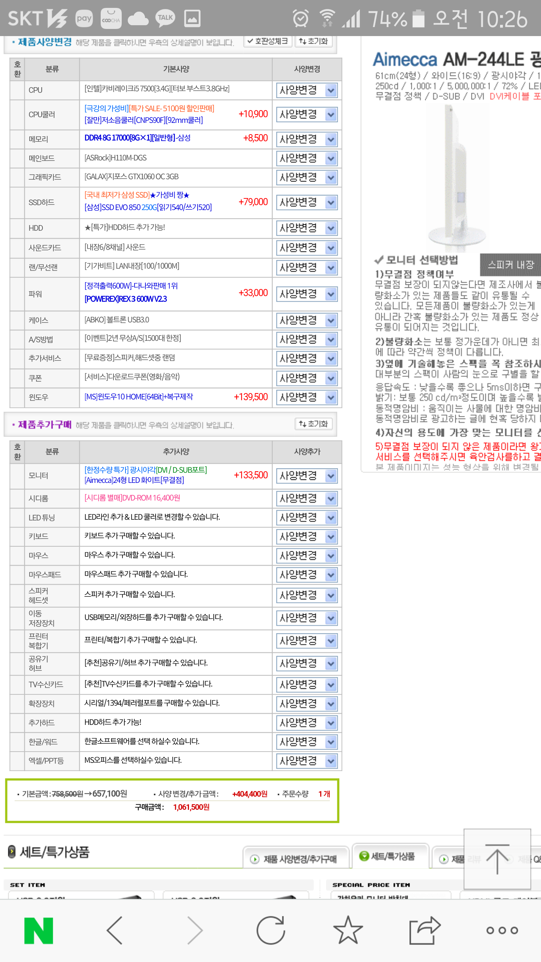This screenshot has height=962, width=541.
Task: Open the 그래픽카드 사양변경 dropdown
Action: pos(307,177)
